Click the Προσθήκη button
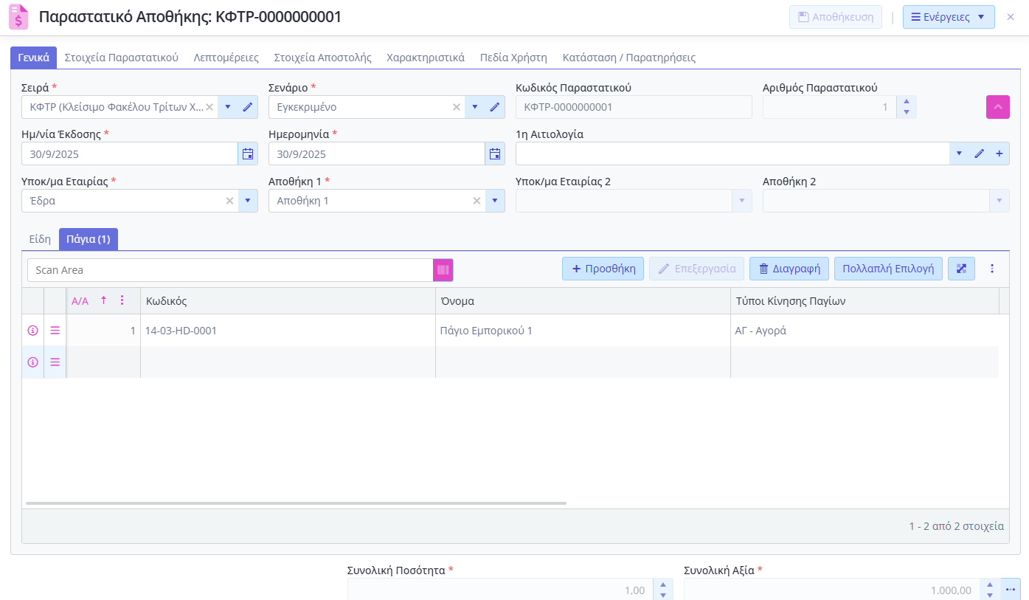The width and height of the screenshot is (1029, 600). point(603,269)
